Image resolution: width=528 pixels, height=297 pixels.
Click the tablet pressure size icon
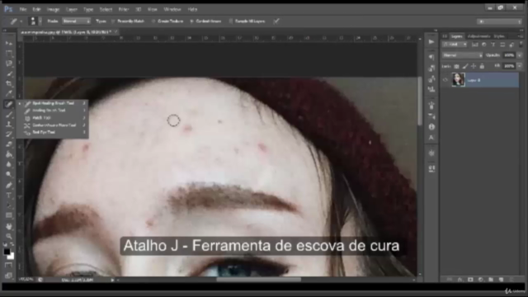pos(276,21)
